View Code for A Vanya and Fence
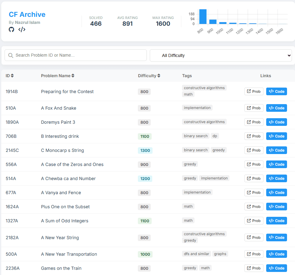The image size is (295, 275). [x=277, y=193]
